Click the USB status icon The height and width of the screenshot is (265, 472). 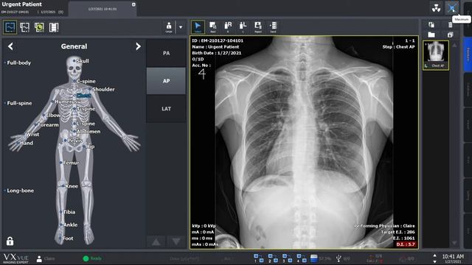339,258
